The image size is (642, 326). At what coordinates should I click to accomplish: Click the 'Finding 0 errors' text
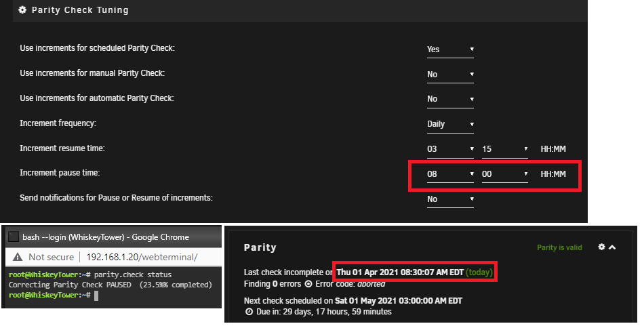point(273,284)
